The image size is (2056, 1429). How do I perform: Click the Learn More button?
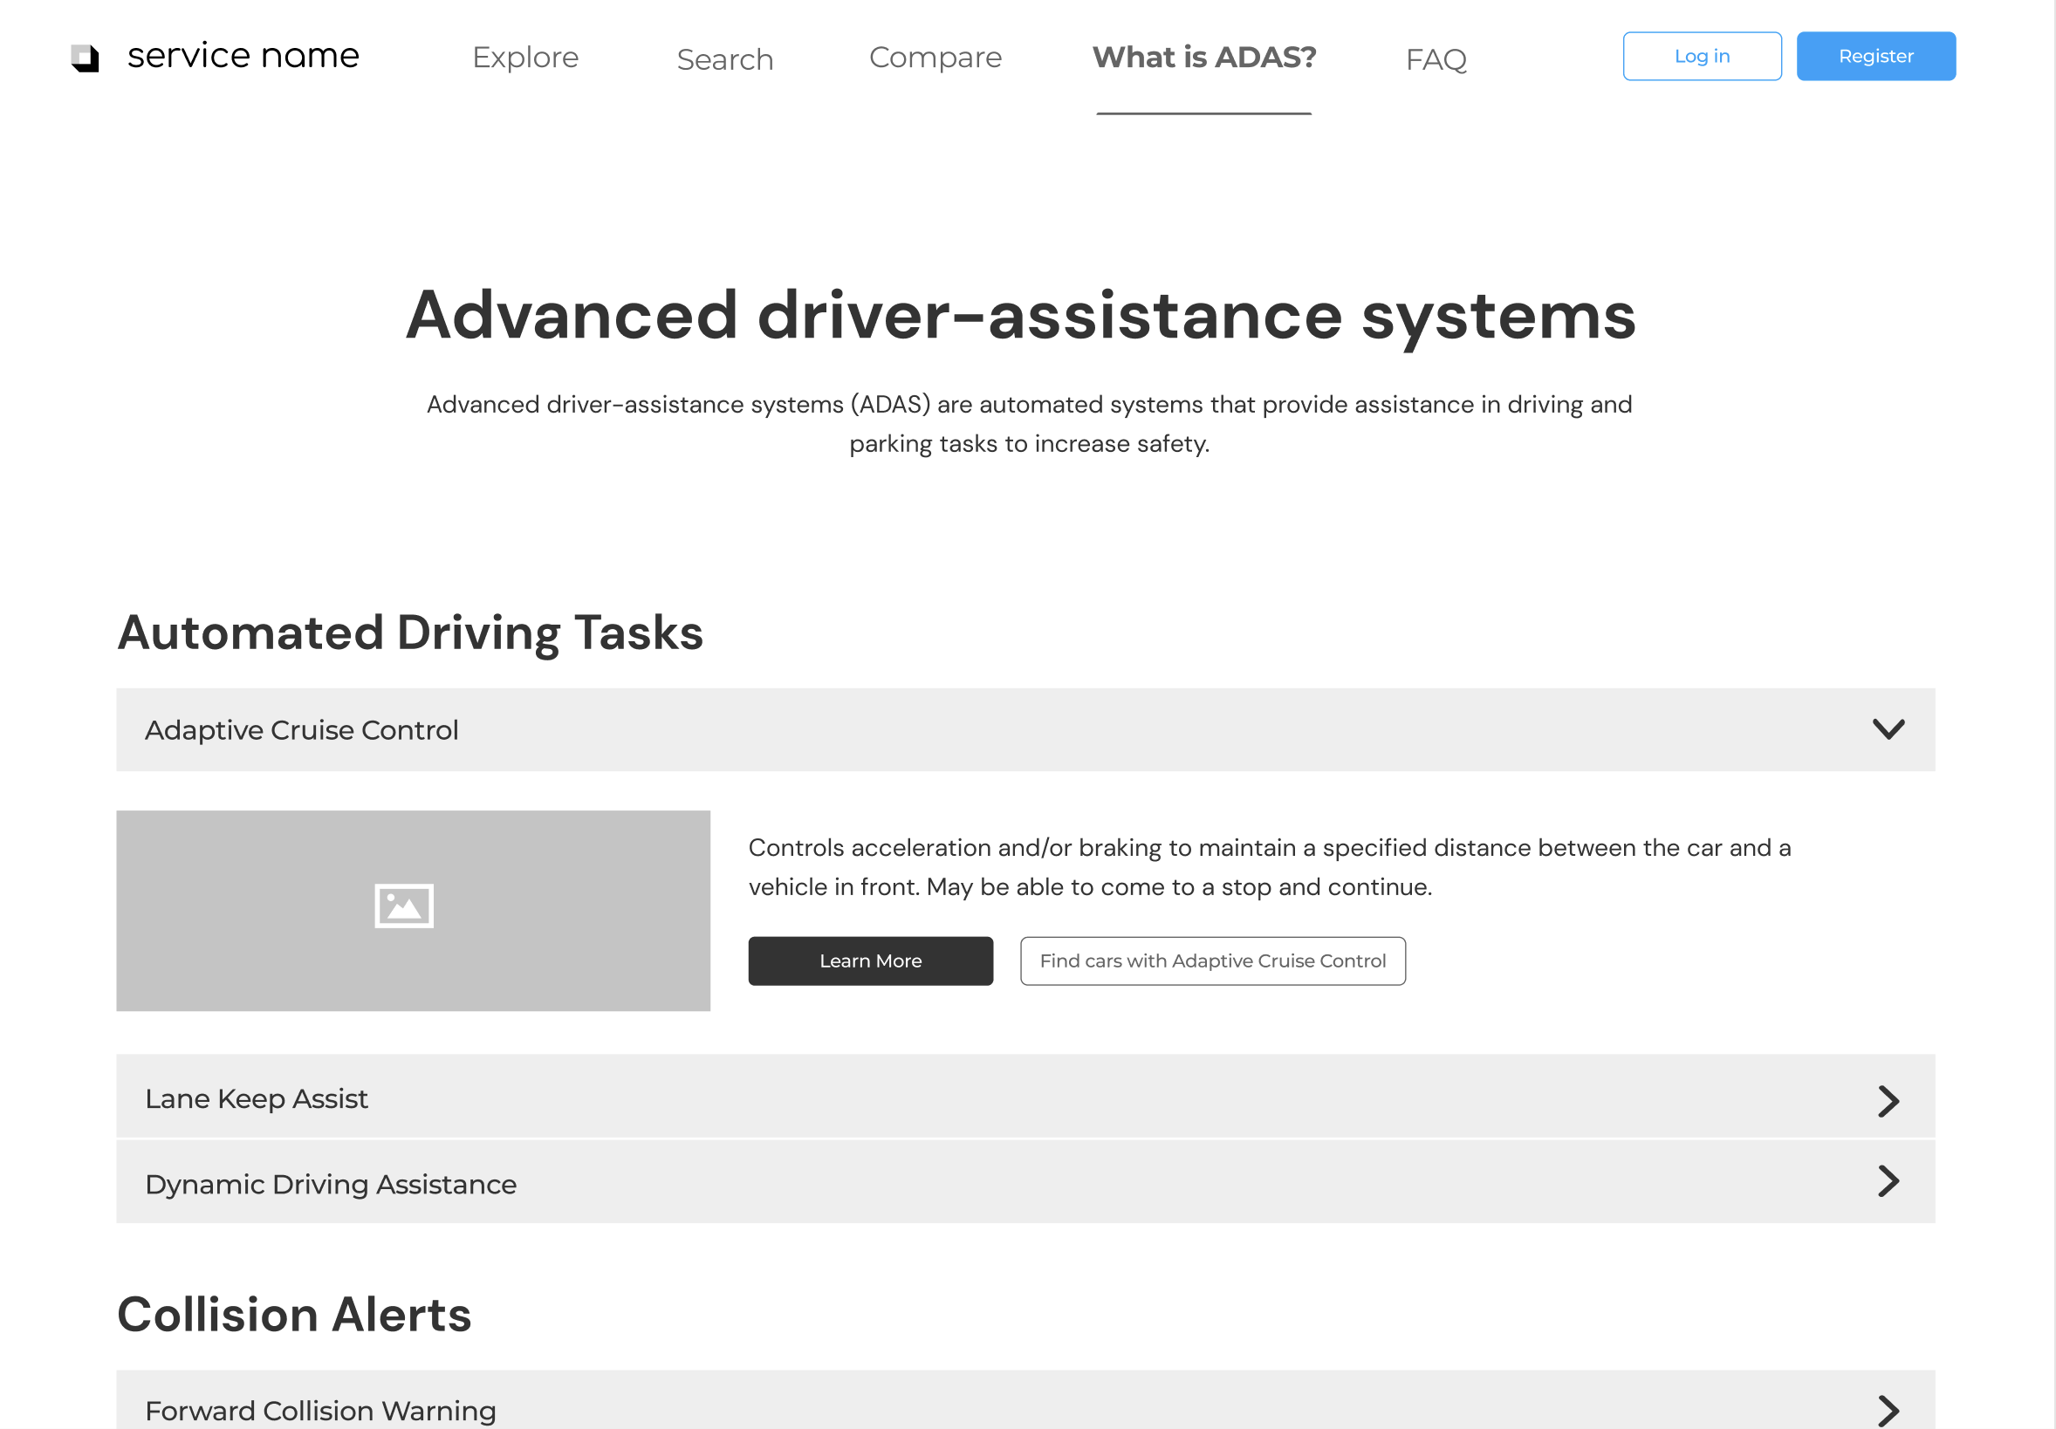click(x=870, y=961)
